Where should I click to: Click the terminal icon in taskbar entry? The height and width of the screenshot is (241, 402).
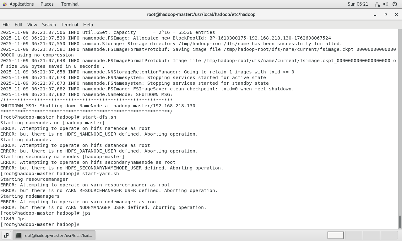pos(19,235)
